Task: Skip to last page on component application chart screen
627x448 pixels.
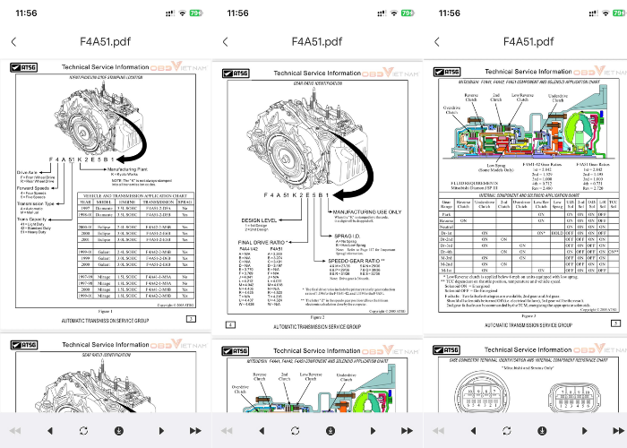Action: tap(619, 431)
